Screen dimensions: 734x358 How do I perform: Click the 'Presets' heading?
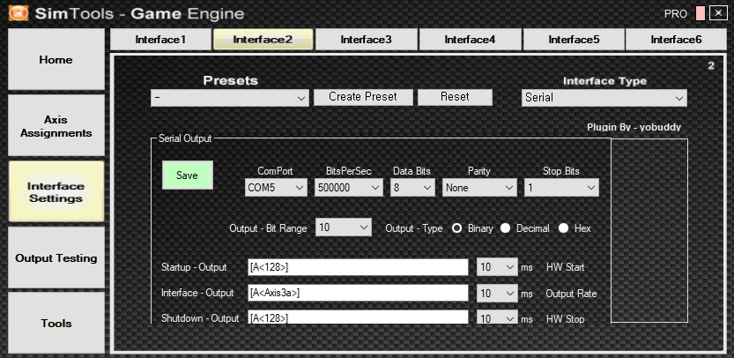pyautogui.click(x=230, y=80)
